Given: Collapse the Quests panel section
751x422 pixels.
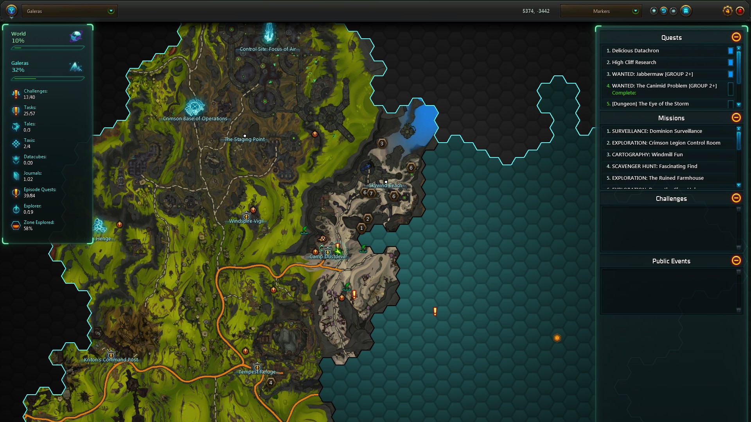Looking at the screenshot, I should pyautogui.click(x=736, y=37).
